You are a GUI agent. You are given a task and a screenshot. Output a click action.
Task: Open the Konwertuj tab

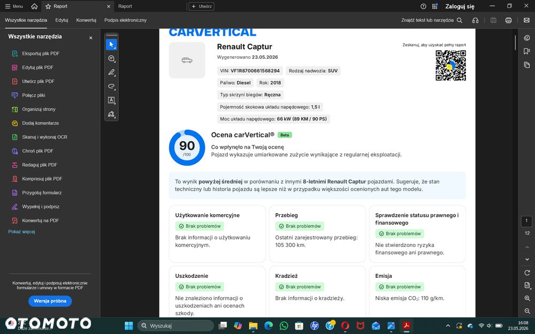coord(86,20)
